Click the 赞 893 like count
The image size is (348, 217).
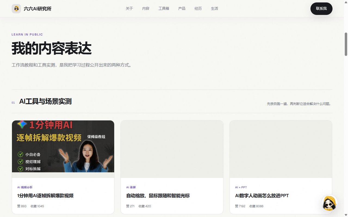22,206
